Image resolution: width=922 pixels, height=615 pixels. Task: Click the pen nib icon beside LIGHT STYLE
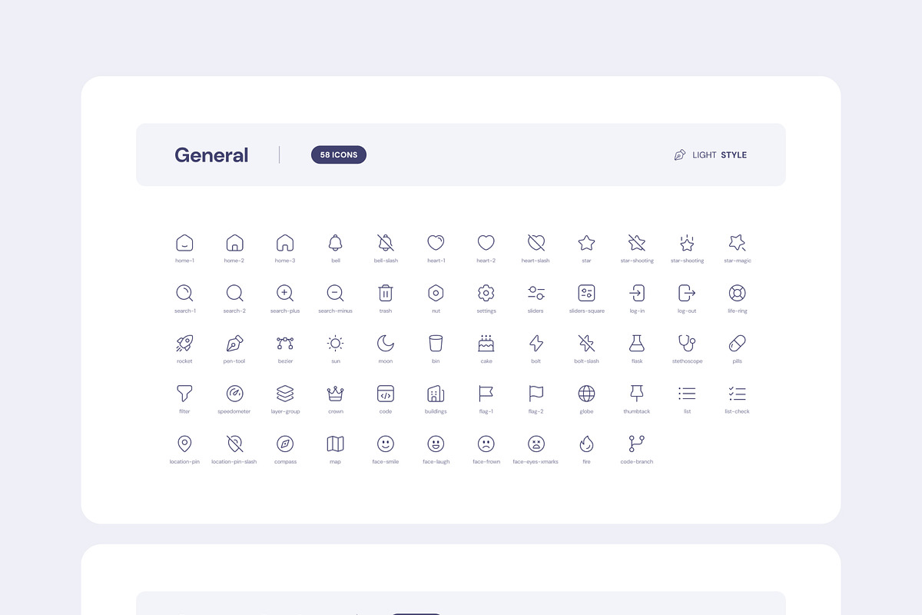pos(680,155)
